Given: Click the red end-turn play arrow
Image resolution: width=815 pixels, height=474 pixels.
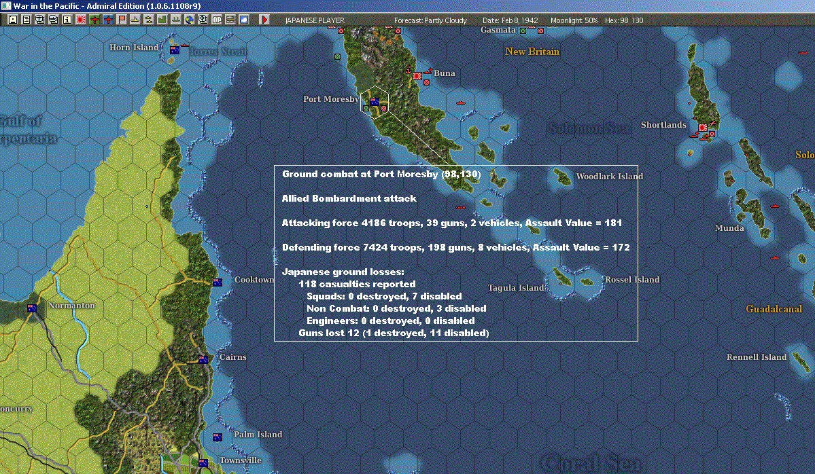Looking at the screenshot, I should [264, 20].
